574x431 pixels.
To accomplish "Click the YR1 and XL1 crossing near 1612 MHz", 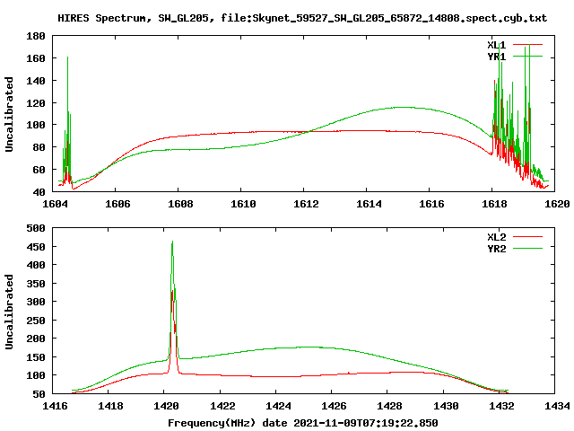I will point(309,131).
